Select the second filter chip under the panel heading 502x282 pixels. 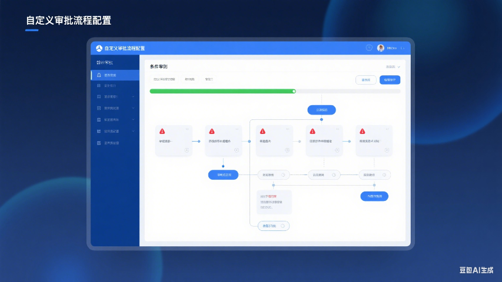[190, 79]
